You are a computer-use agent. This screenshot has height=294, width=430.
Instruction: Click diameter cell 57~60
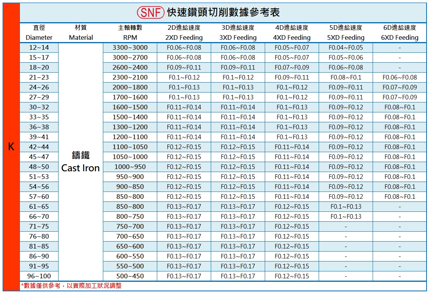tap(39, 197)
